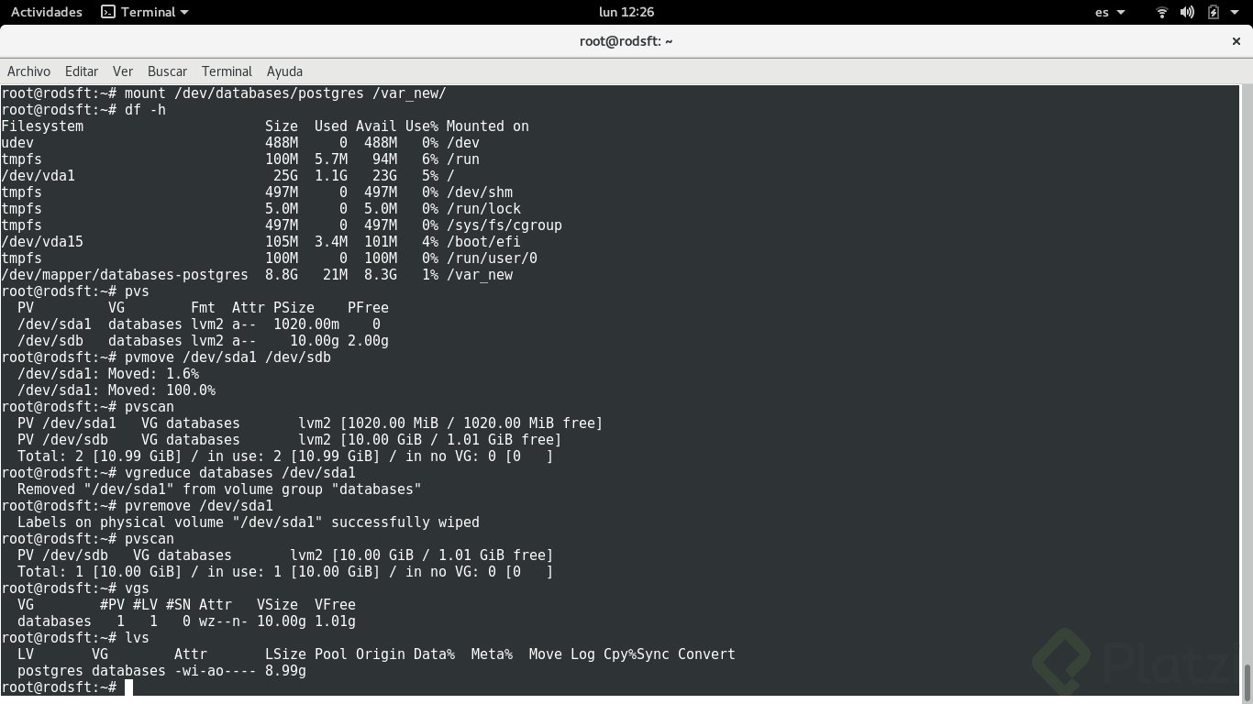Click the 'pvmove /dev/sda1 /dev/sdb' command
The height and width of the screenshot is (704, 1253).
coord(227,357)
